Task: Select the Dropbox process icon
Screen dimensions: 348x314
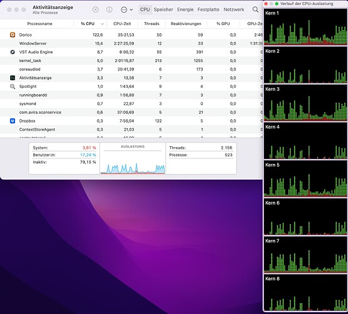Action: [x=13, y=121]
